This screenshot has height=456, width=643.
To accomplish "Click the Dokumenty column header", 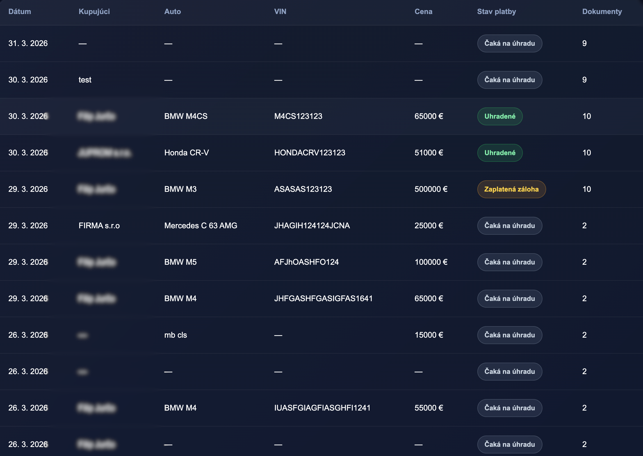I will point(602,11).
